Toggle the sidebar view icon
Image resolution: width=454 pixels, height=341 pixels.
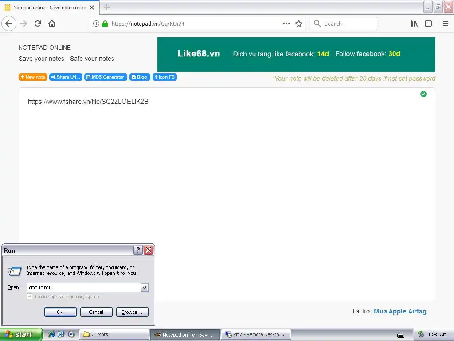[428, 24]
